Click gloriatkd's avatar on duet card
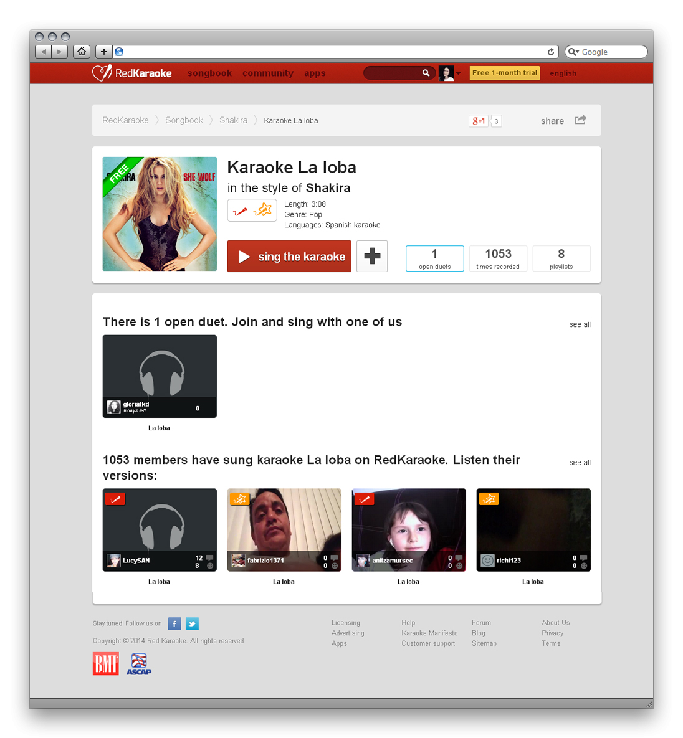The image size is (683, 738). [x=113, y=407]
